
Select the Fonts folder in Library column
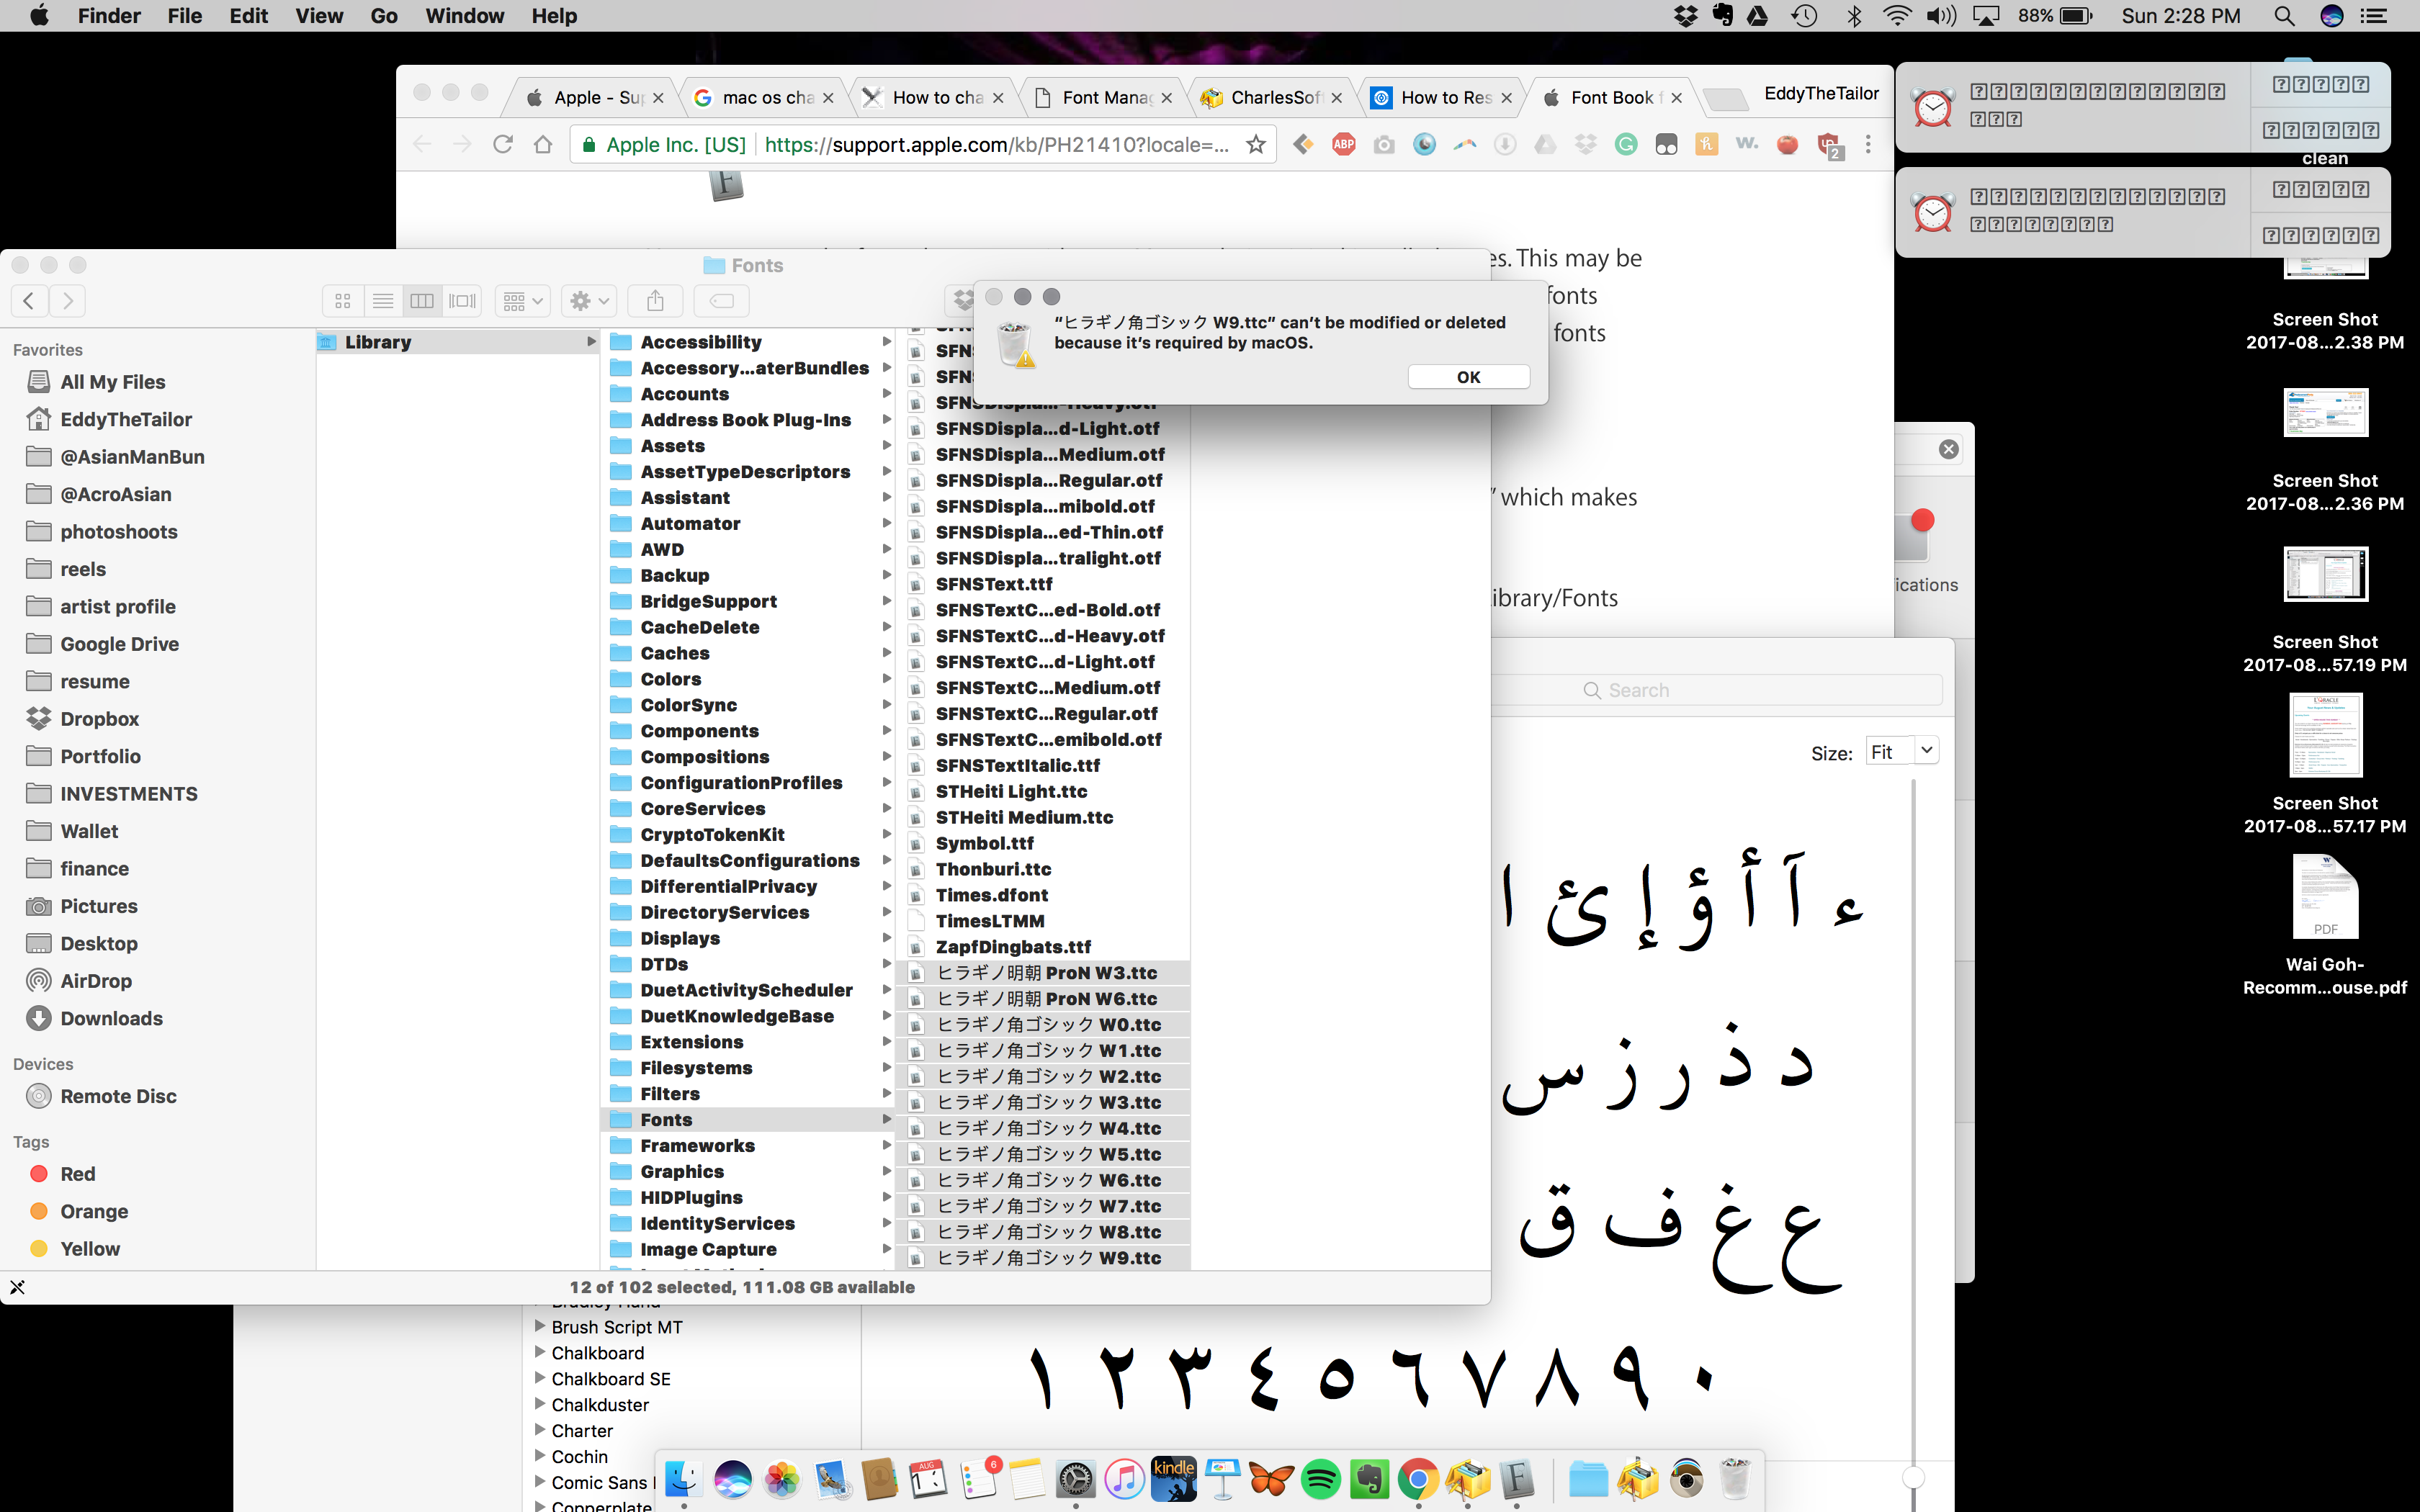click(746, 1120)
